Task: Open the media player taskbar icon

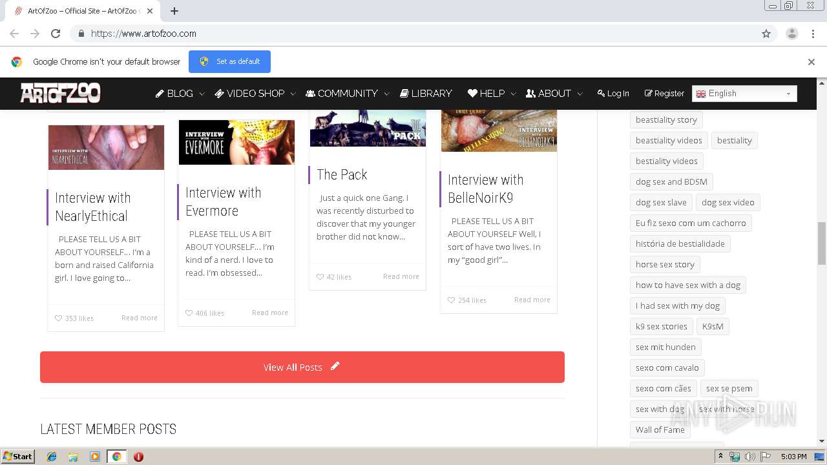Action: 95,457
